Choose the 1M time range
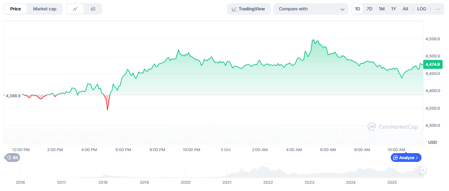 tap(382, 9)
